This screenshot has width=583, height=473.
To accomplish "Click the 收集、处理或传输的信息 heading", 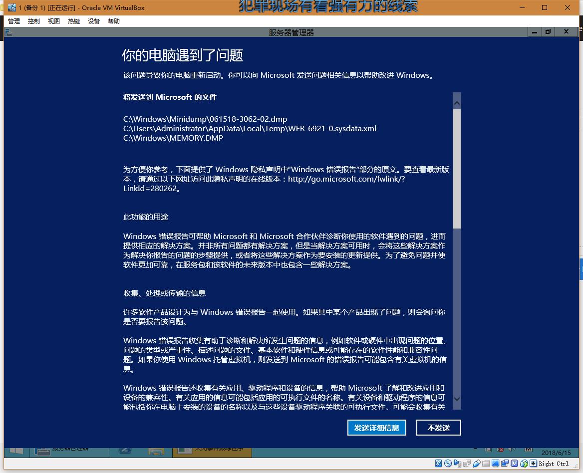I will (164, 293).
